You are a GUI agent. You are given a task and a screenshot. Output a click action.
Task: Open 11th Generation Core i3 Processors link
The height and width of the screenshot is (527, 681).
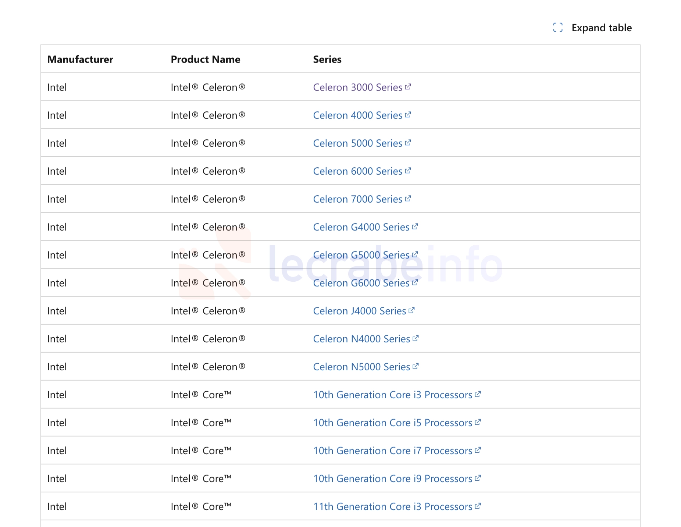pyautogui.click(x=392, y=507)
